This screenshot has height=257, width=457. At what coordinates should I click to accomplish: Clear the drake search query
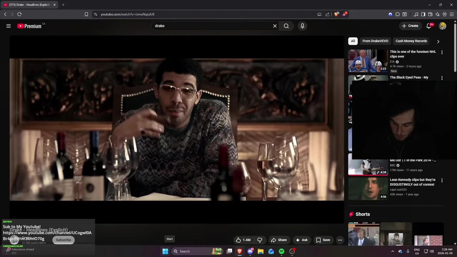click(x=275, y=26)
